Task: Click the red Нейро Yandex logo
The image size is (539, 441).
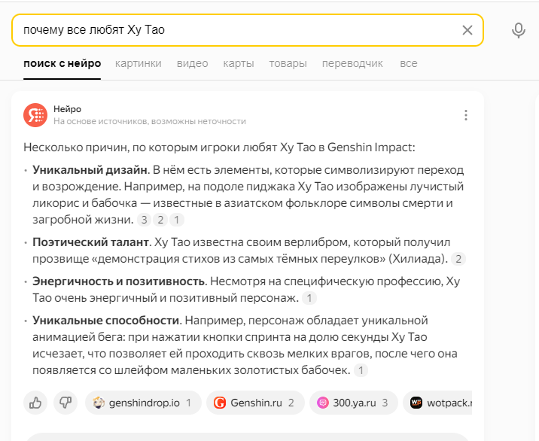Action: pos(35,115)
